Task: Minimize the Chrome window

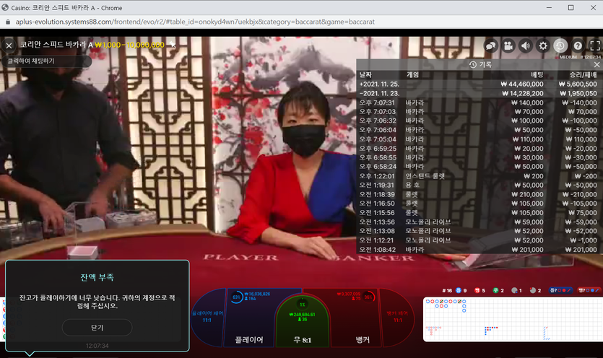Action: coord(549,8)
